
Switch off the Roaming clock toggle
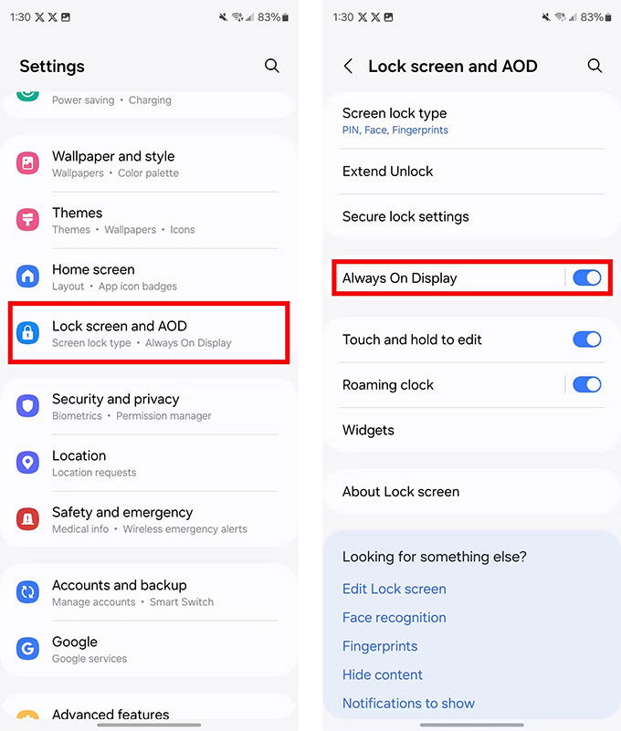[x=587, y=384]
